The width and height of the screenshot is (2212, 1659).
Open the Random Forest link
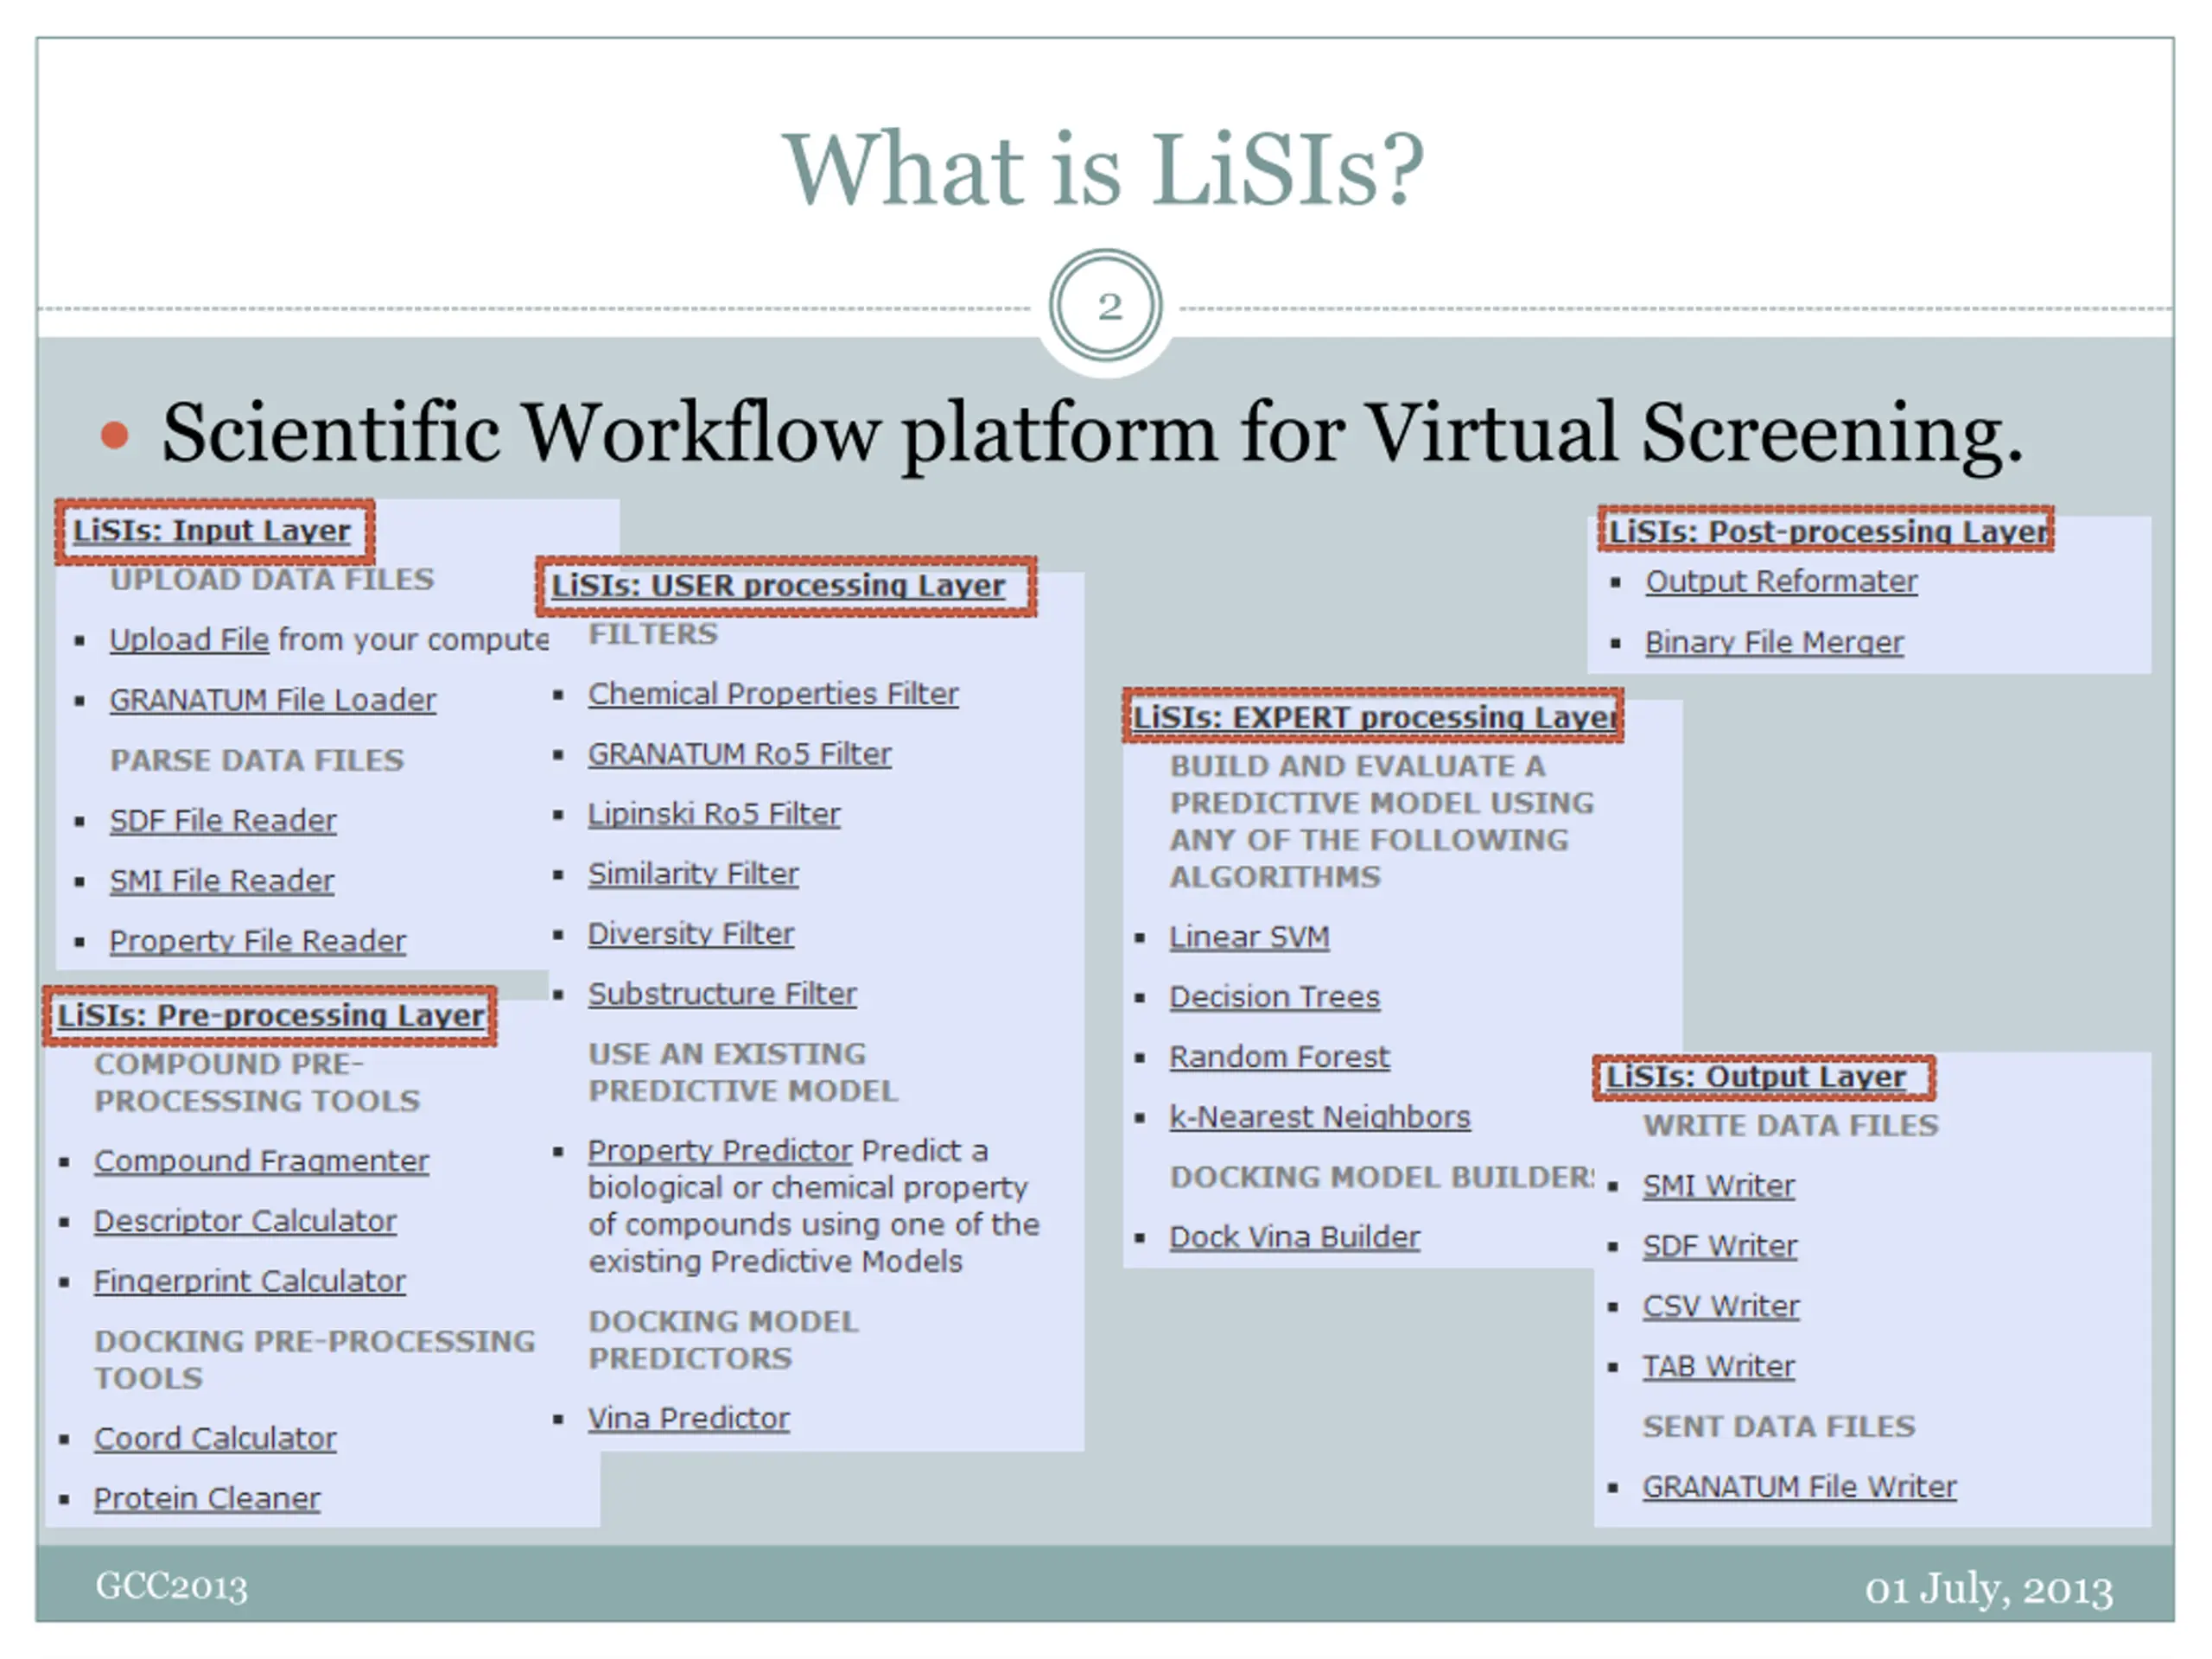tap(1280, 1057)
